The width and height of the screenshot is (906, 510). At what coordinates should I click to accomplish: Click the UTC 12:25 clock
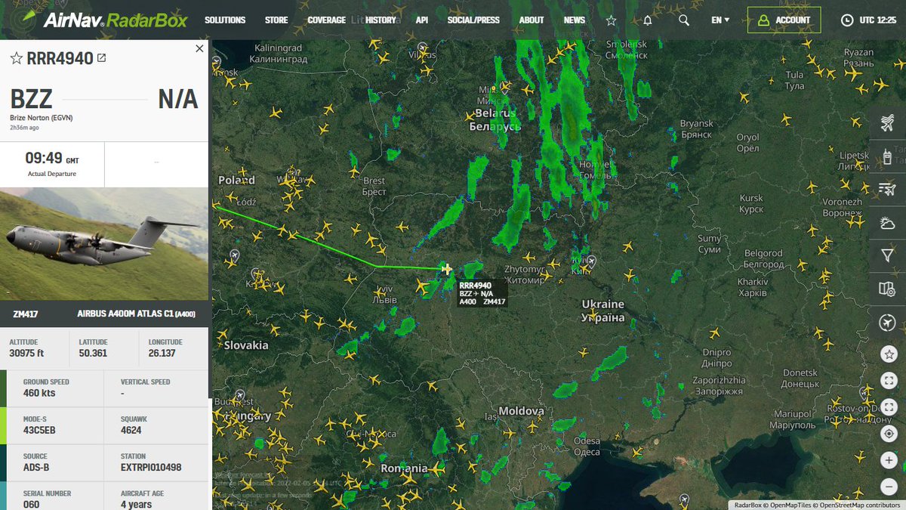pos(868,20)
